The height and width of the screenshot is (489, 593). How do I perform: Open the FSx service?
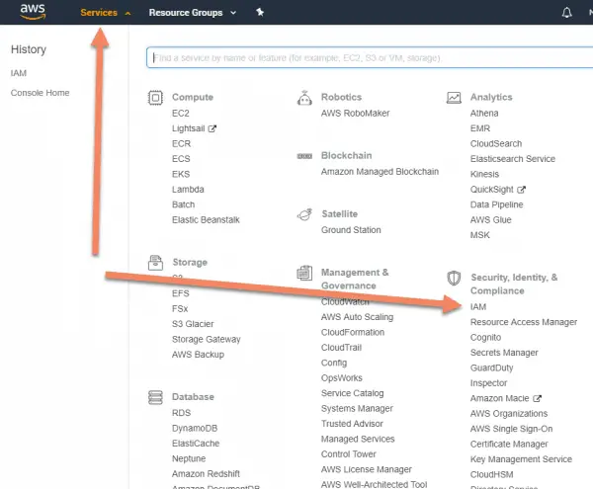180,308
